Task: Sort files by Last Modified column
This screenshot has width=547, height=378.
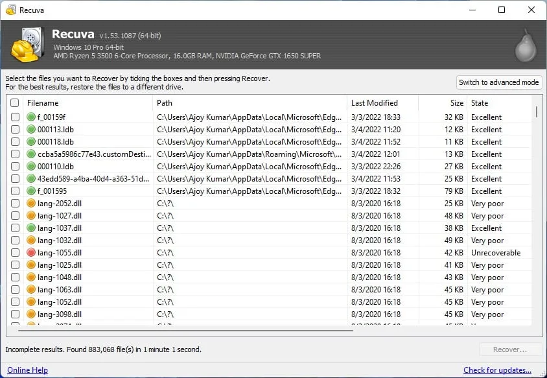Action: pyautogui.click(x=375, y=103)
